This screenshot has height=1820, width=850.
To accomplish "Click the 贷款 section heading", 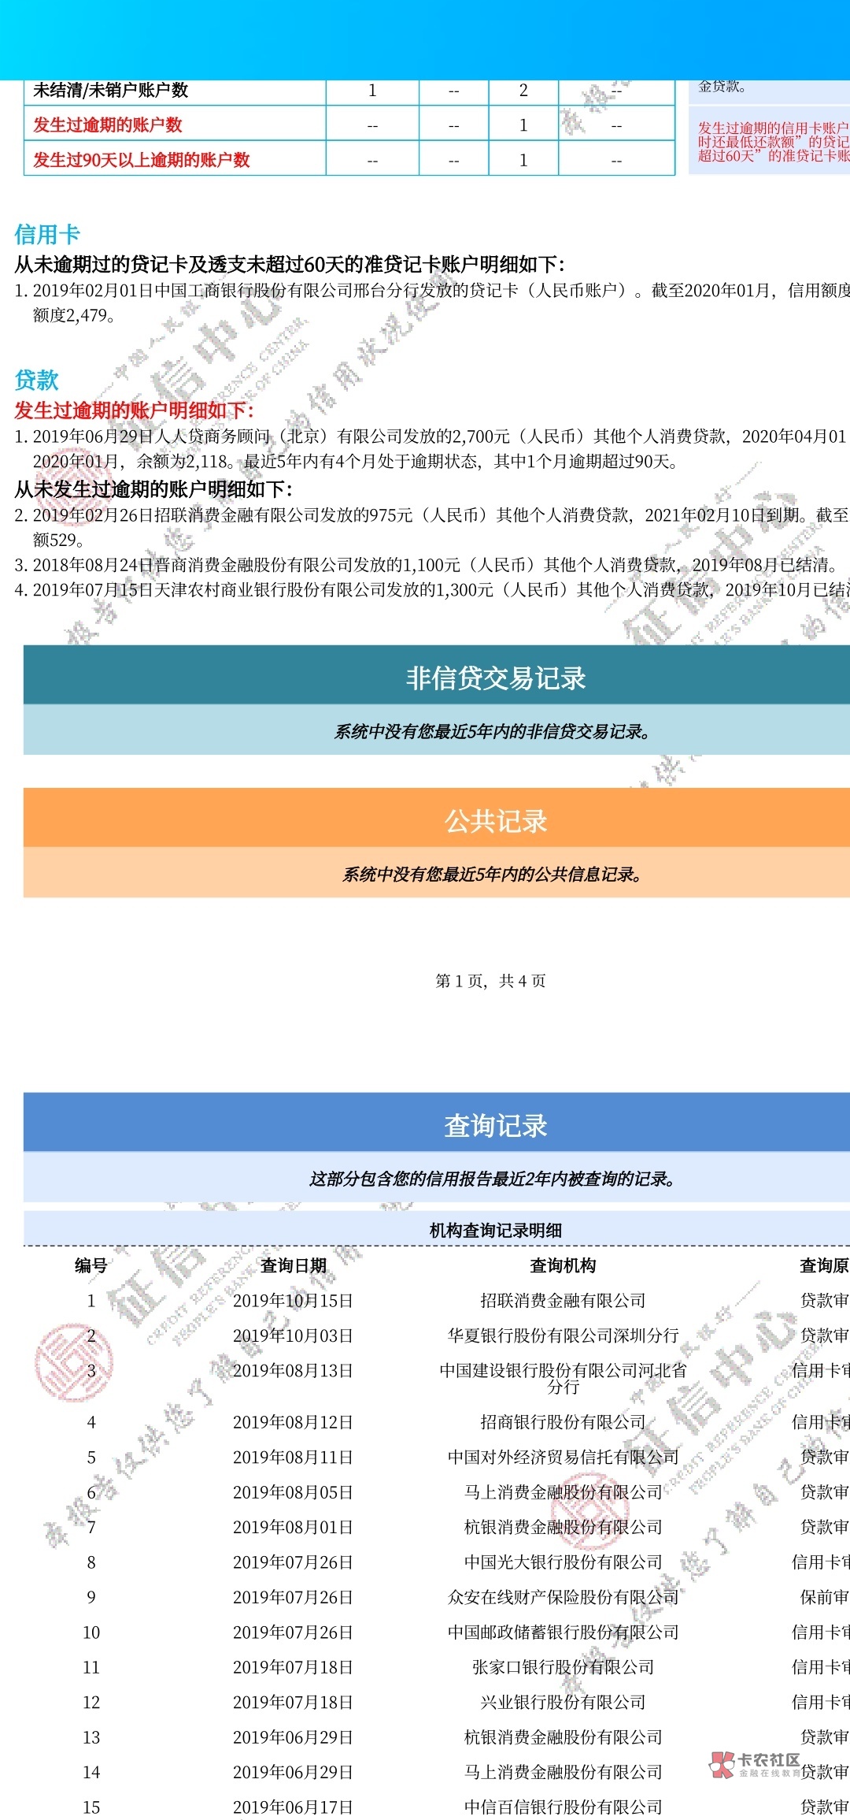I will tap(37, 380).
